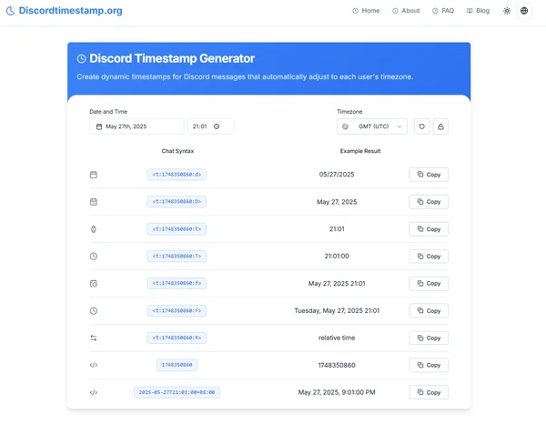Copy the relative time timestamp
The image size is (546, 424).
[429, 338]
